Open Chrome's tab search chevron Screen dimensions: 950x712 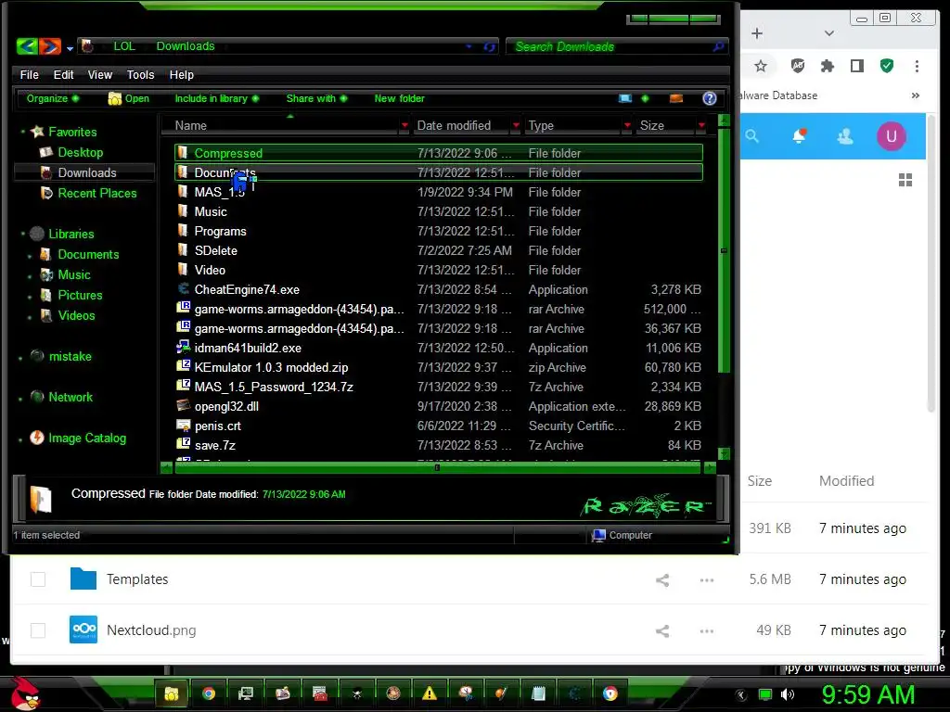[x=828, y=33]
